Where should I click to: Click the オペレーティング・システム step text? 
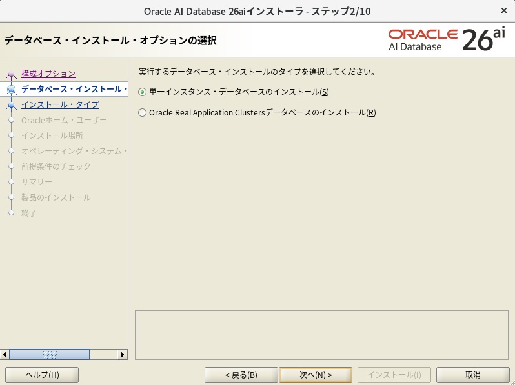[x=74, y=151]
